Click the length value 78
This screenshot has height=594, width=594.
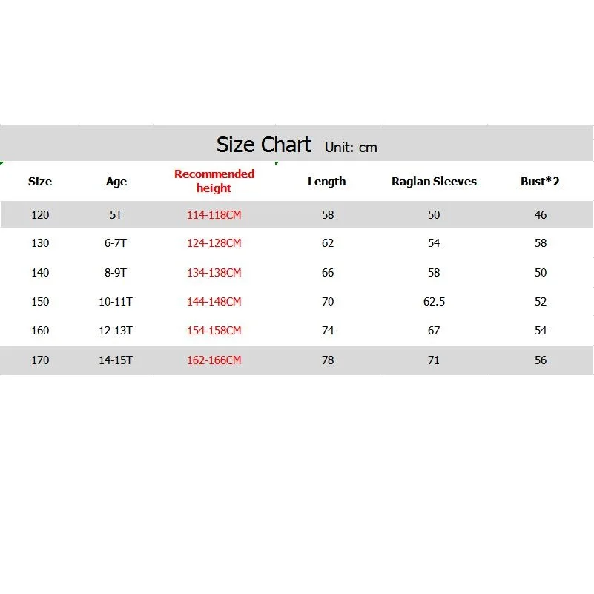point(328,360)
